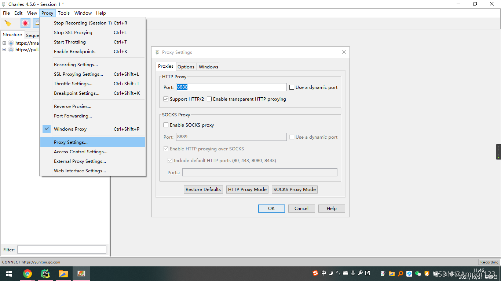Enable transparent HTTP proxying
Screen dimensions: 501x281
click(x=209, y=99)
